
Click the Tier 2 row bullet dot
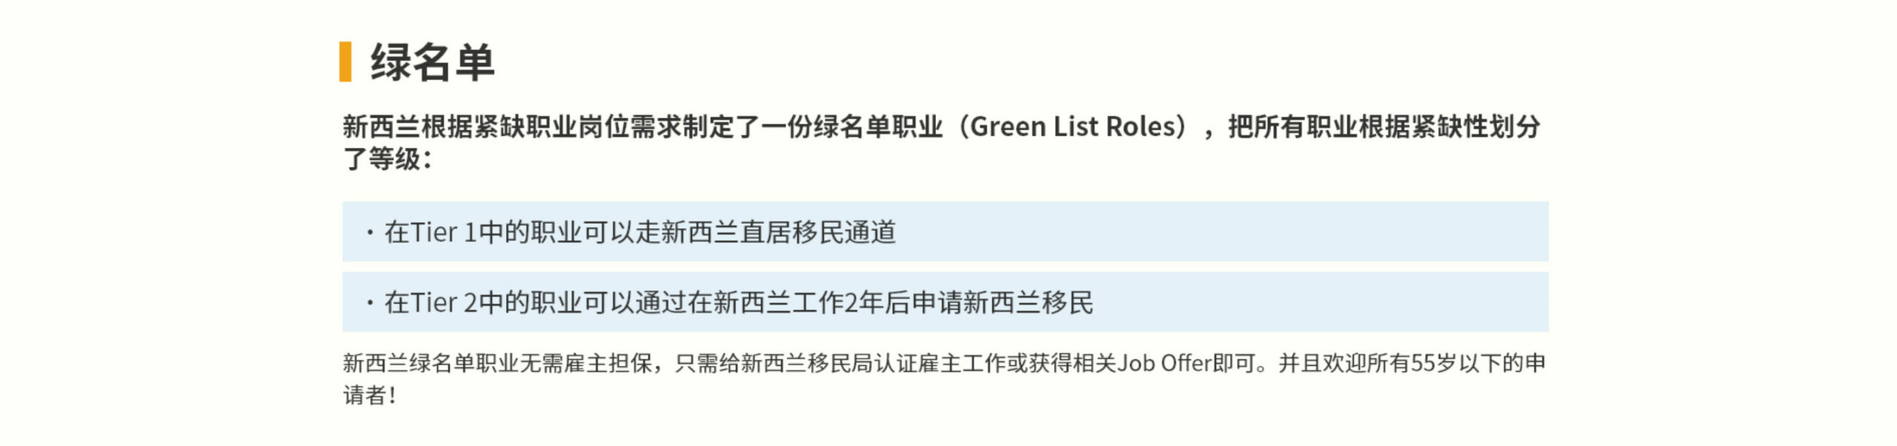pyautogui.click(x=370, y=302)
